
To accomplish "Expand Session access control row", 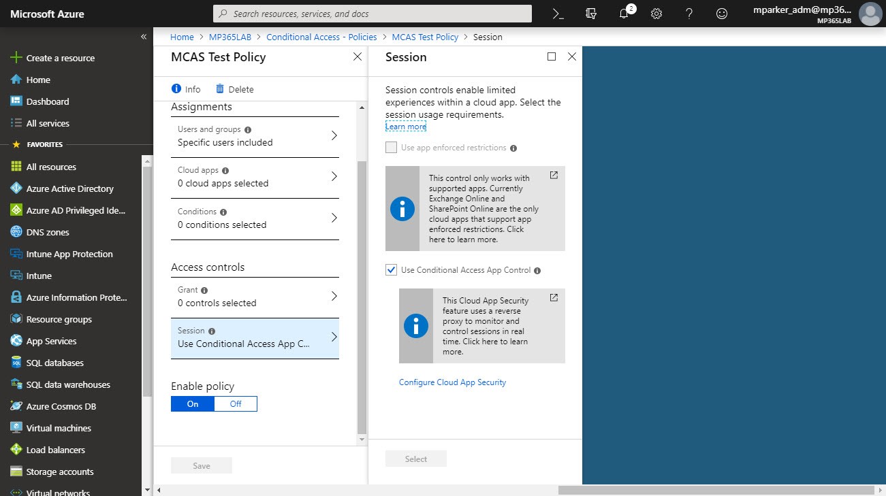I will (x=255, y=338).
